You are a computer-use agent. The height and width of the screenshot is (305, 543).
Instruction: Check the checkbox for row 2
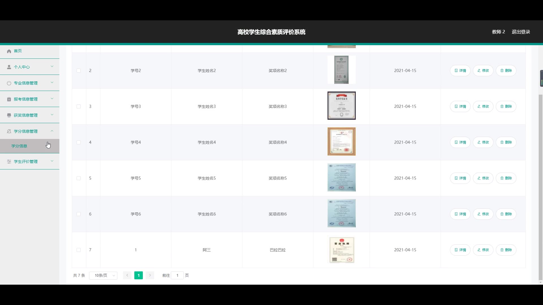click(x=79, y=71)
